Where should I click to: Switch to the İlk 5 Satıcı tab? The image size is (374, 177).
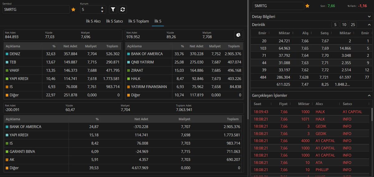click(114, 21)
